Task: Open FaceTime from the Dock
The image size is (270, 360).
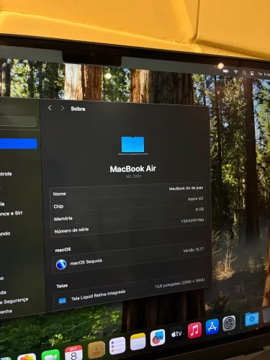Action: click(x=50, y=356)
